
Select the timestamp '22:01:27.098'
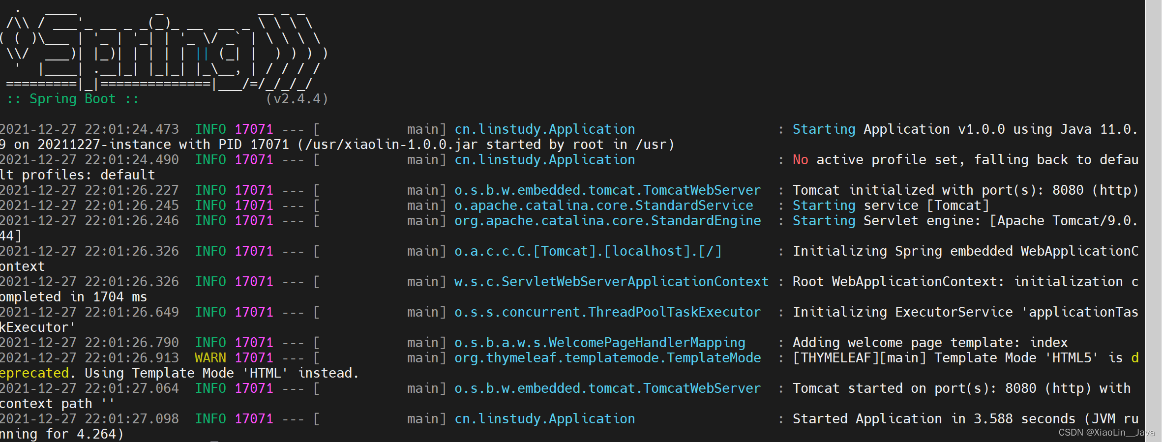pyautogui.click(x=132, y=419)
